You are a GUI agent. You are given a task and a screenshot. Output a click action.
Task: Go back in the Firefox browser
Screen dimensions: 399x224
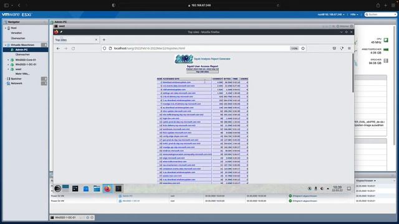[x=58, y=49]
